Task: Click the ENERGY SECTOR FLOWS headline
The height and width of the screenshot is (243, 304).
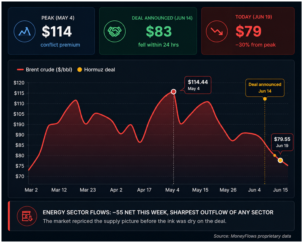Action: [x=158, y=212]
